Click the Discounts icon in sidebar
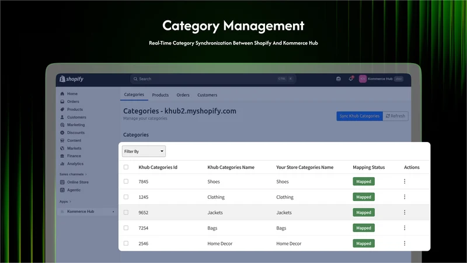467x263 pixels. click(62, 133)
